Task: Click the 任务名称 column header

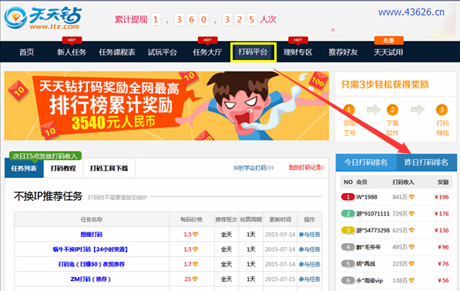Action: pyautogui.click(x=92, y=219)
